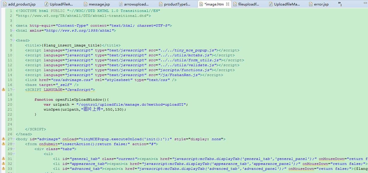The image size is (368, 173).
Task: Click the upload manage.do URL string
Action: (x=131, y=104)
